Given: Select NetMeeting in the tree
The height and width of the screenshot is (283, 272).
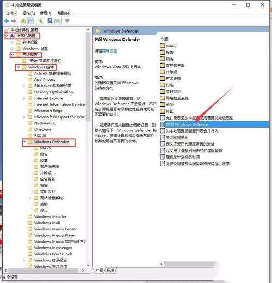Looking at the screenshot, I should [x=45, y=123].
